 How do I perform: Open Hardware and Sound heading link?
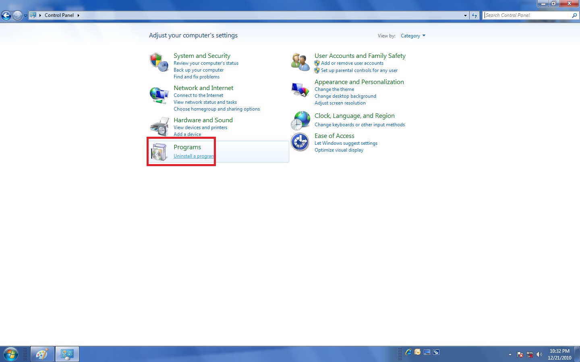coord(203,120)
